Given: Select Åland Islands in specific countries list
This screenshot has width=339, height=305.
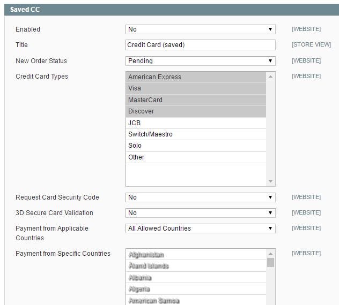Looking at the screenshot, I should (x=196, y=266).
